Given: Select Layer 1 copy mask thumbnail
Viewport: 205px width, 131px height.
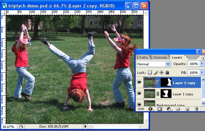Looking at the screenshot, I should (166, 94).
